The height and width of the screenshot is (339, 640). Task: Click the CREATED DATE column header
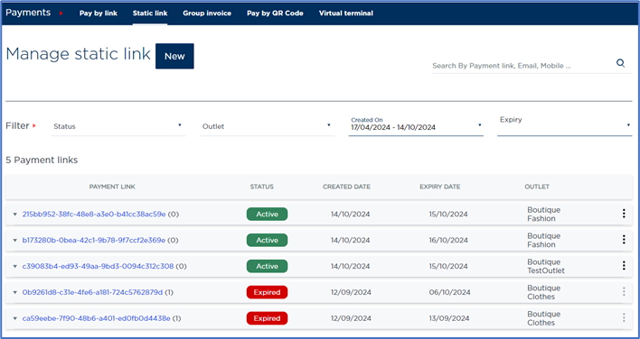point(346,187)
